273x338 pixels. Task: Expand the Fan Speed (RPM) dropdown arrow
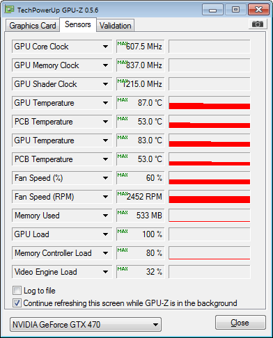pos(105,197)
